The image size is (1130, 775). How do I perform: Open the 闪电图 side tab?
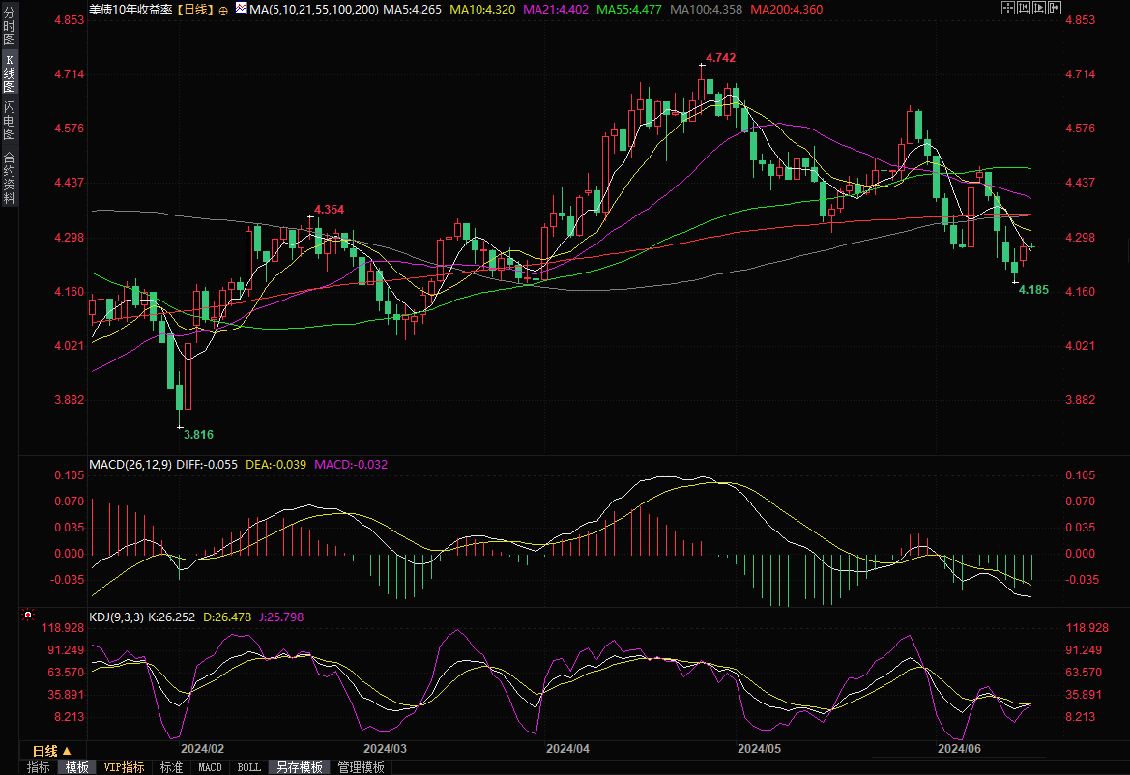point(10,121)
